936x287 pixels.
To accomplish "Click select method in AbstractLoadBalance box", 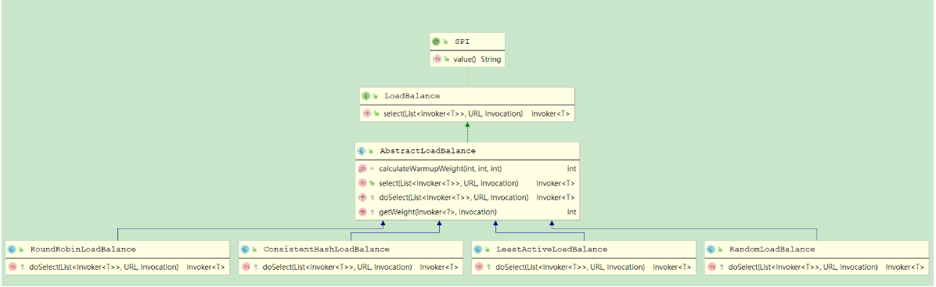I will pyautogui.click(x=467, y=183).
